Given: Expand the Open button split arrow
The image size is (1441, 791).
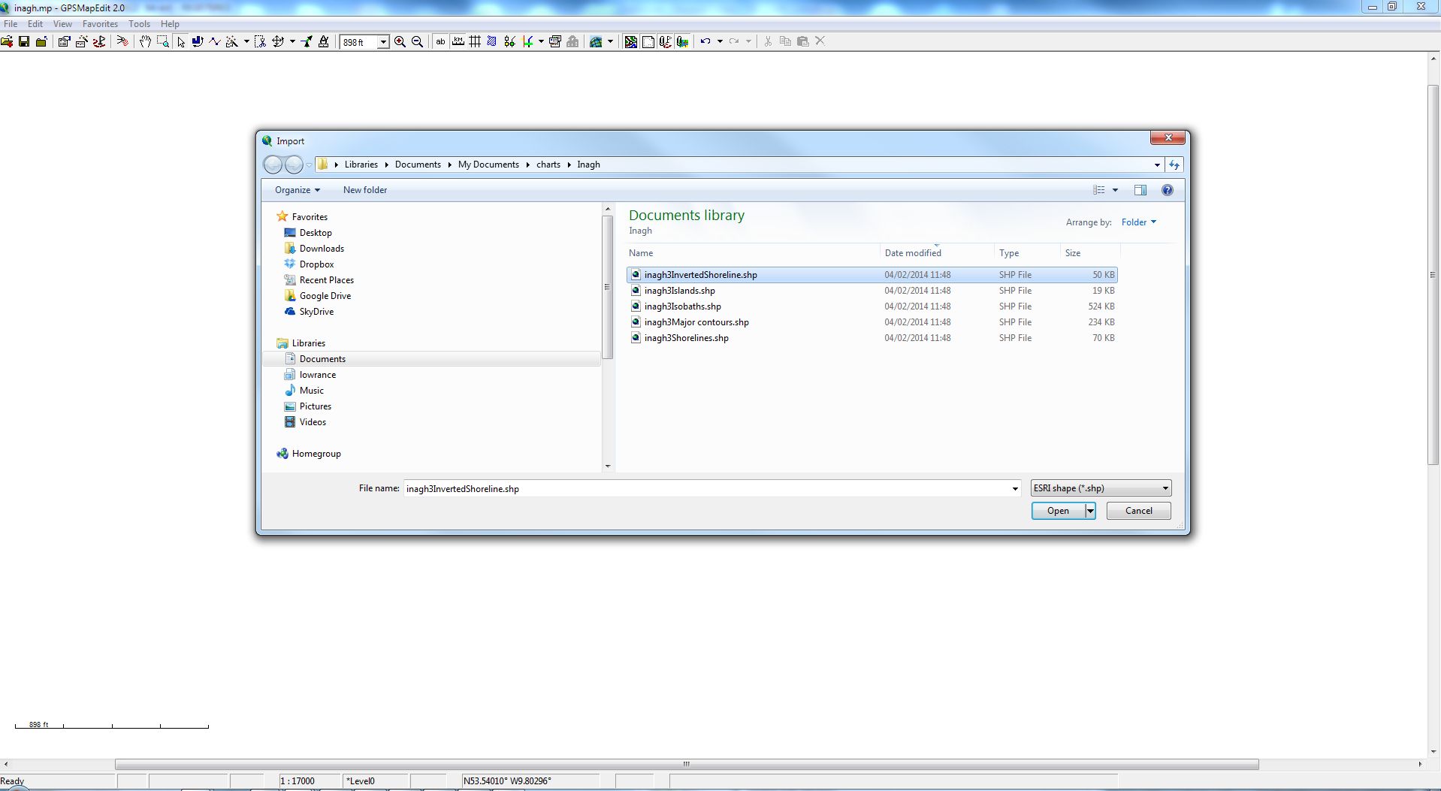Looking at the screenshot, I should point(1090,511).
